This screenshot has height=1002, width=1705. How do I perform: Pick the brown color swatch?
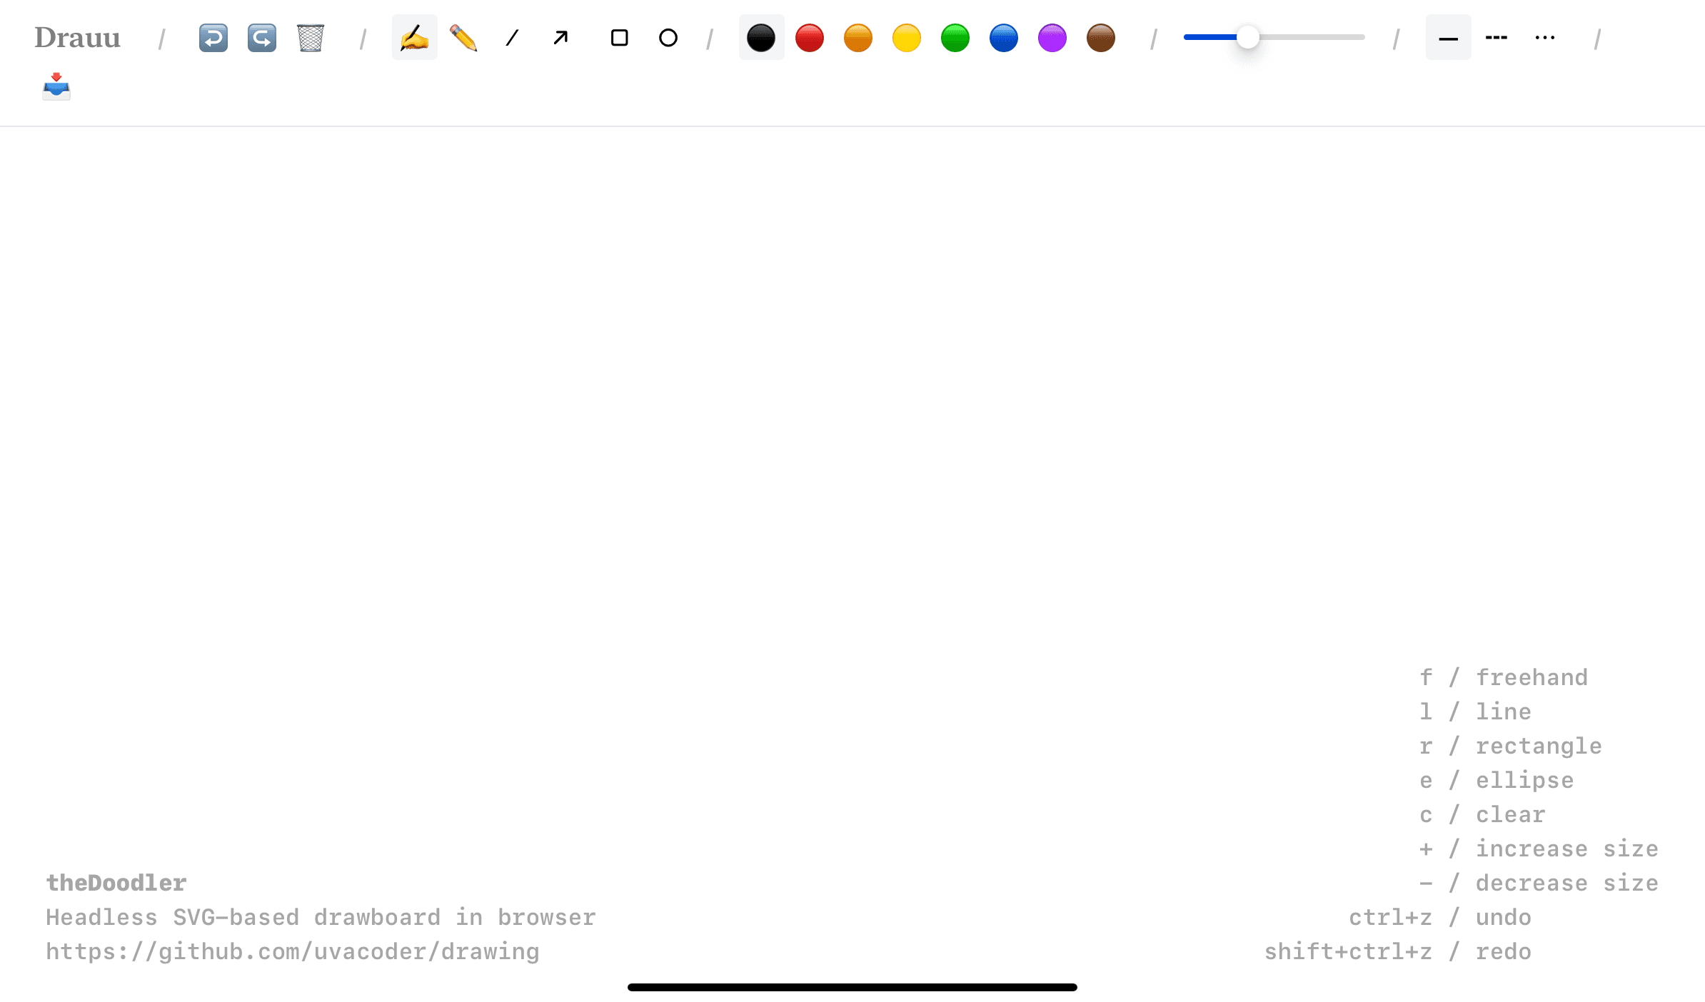(x=1101, y=38)
